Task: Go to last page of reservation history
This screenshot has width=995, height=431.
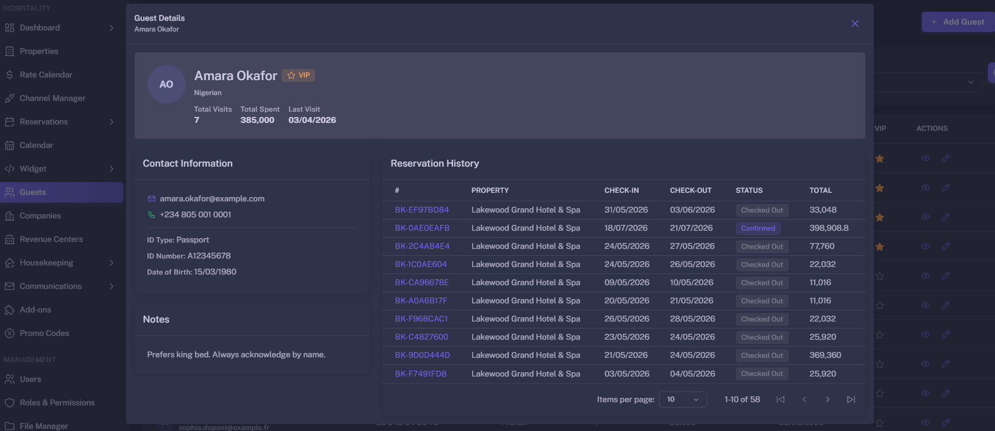Action: pyautogui.click(x=851, y=399)
